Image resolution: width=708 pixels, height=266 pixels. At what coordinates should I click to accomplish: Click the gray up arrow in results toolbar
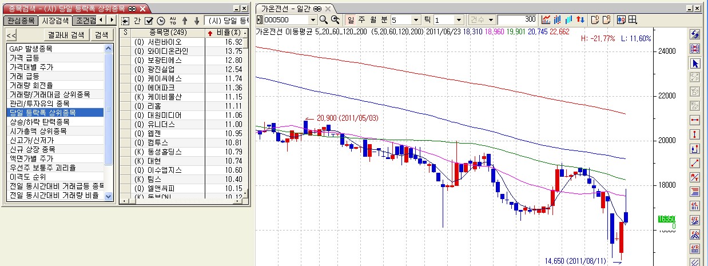click(185, 21)
